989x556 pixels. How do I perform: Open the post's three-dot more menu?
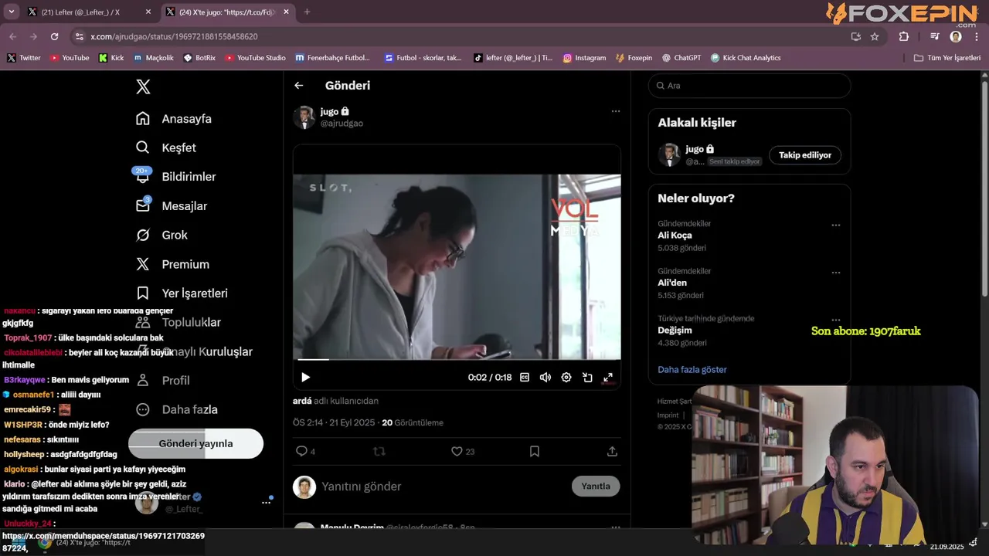(616, 111)
